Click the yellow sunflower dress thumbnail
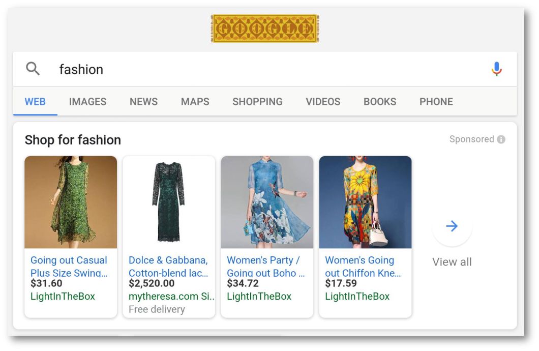The width and height of the screenshot is (539, 351). click(x=364, y=202)
